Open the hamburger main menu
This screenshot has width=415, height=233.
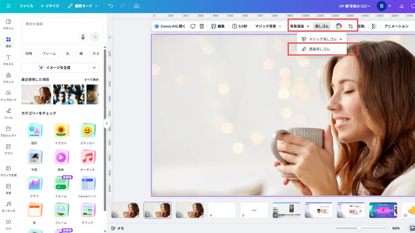point(8,6)
